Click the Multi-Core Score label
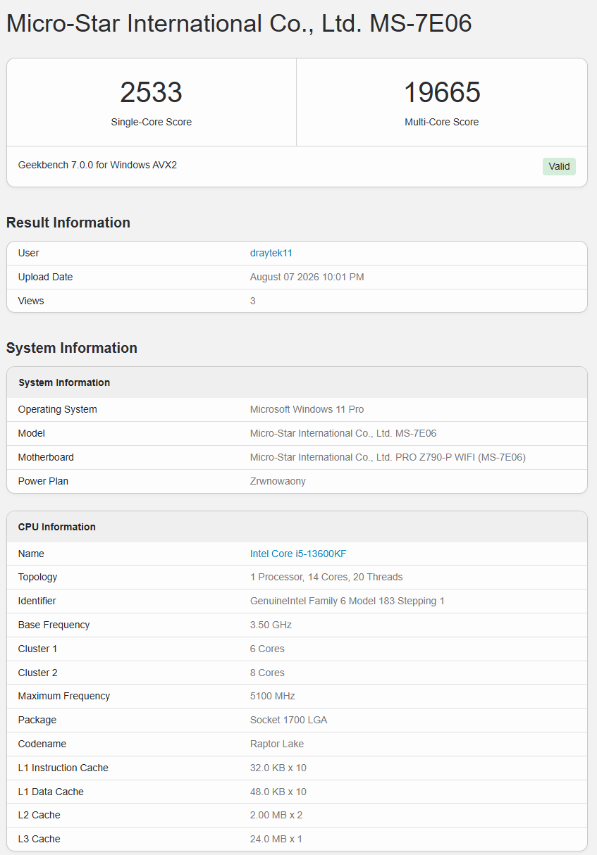Viewport: 597px width, 855px height. coord(442,122)
